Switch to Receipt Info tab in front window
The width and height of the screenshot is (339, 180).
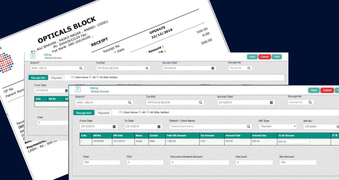tap(84, 113)
